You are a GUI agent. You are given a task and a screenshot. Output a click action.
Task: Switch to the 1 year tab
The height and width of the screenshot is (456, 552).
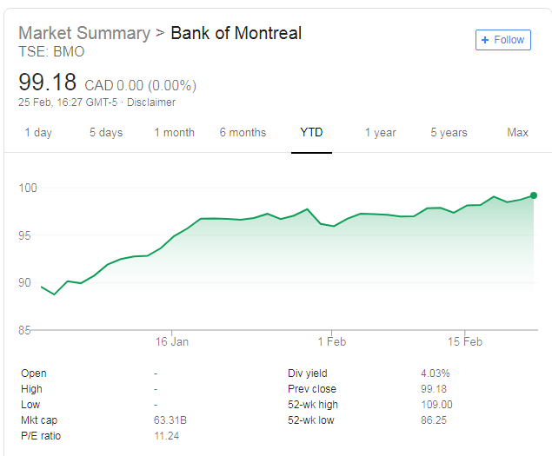380,133
